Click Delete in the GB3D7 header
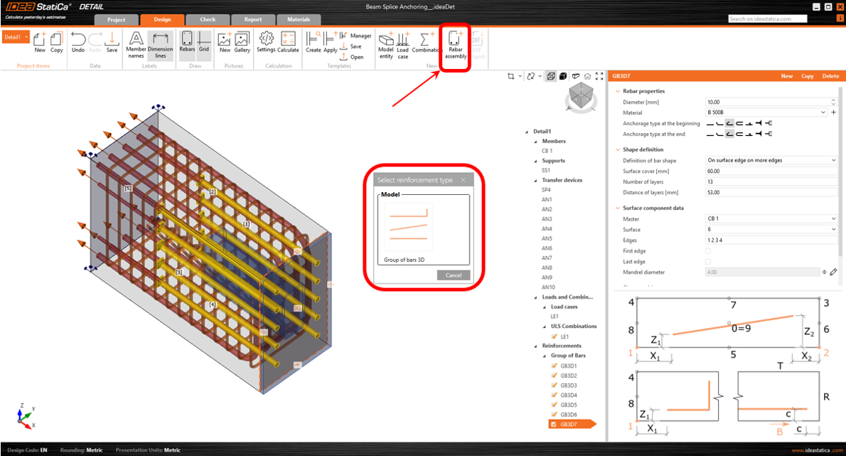The image size is (846, 456). pyautogui.click(x=830, y=75)
